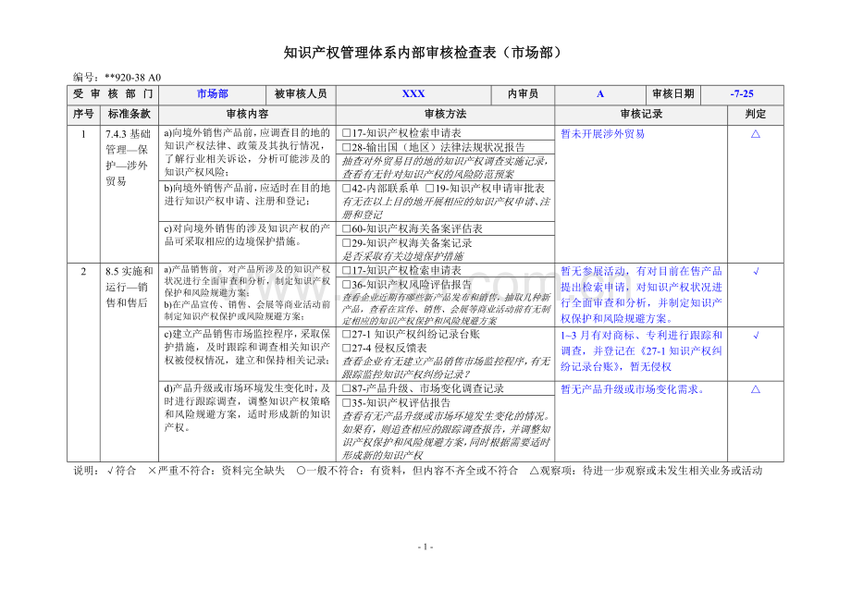
Task: Click the 受审核部门 header cell
Action: pos(113,94)
